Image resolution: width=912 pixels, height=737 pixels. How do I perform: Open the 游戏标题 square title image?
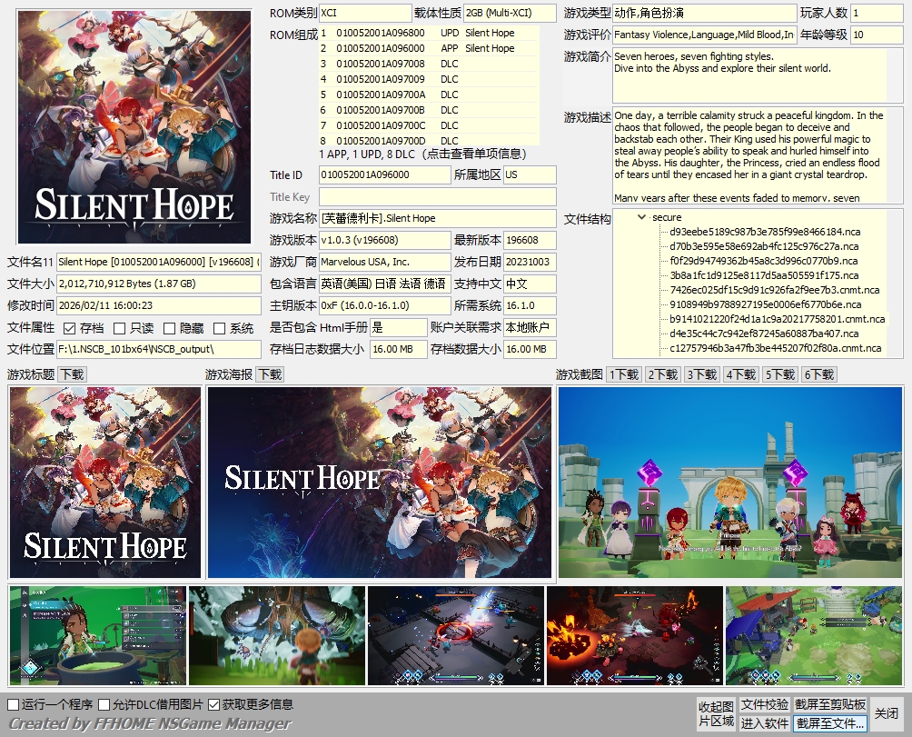(x=104, y=483)
